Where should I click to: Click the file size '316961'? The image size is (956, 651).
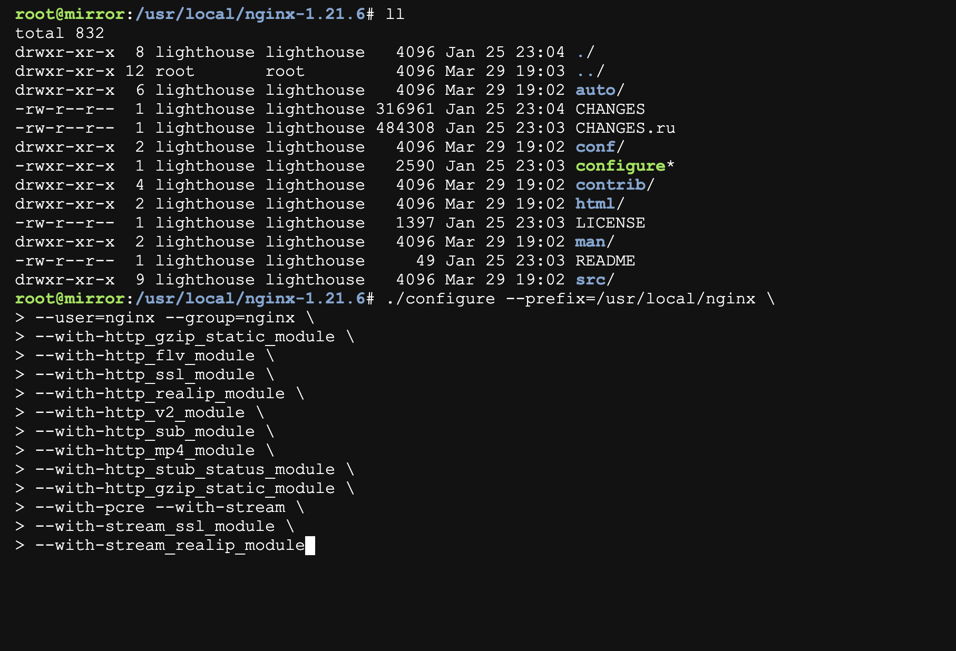point(405,109)
